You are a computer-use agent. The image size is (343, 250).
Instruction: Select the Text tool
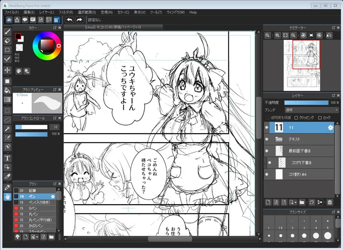pyautogui.click(x=7, y=158)
